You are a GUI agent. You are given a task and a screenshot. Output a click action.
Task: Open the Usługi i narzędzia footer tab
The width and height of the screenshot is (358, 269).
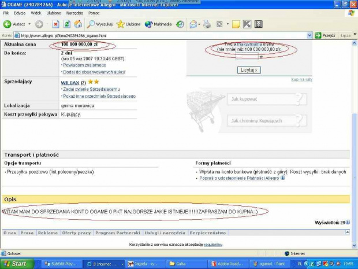165,233
